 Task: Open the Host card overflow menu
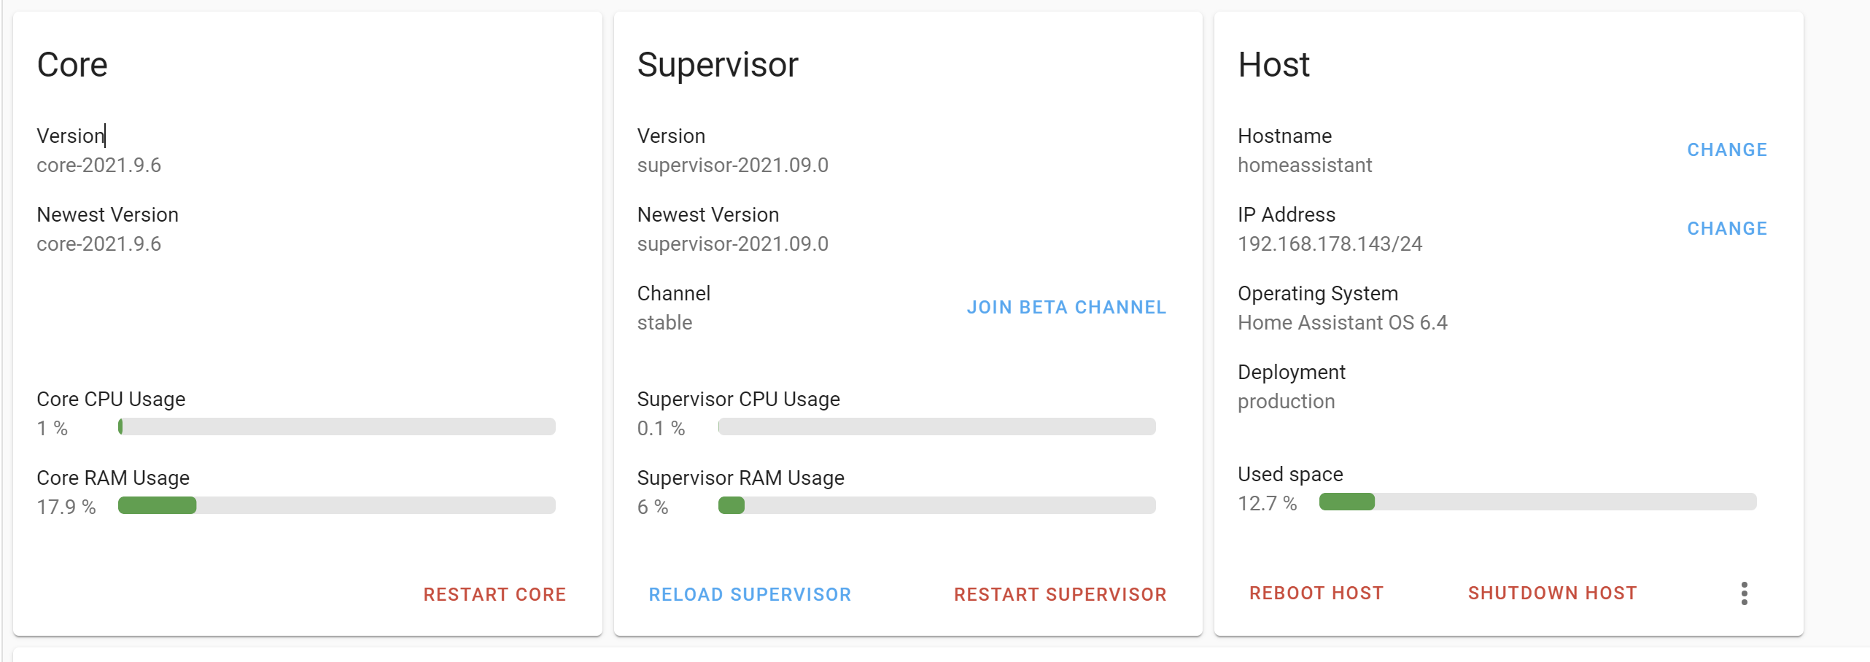coord(1745,593)
